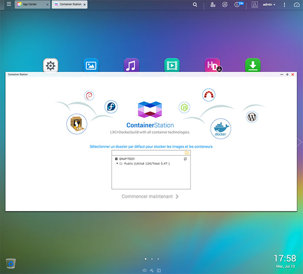The image size is (303, 274).
Task: Close the App Center tab
Action: click(47, 4)
